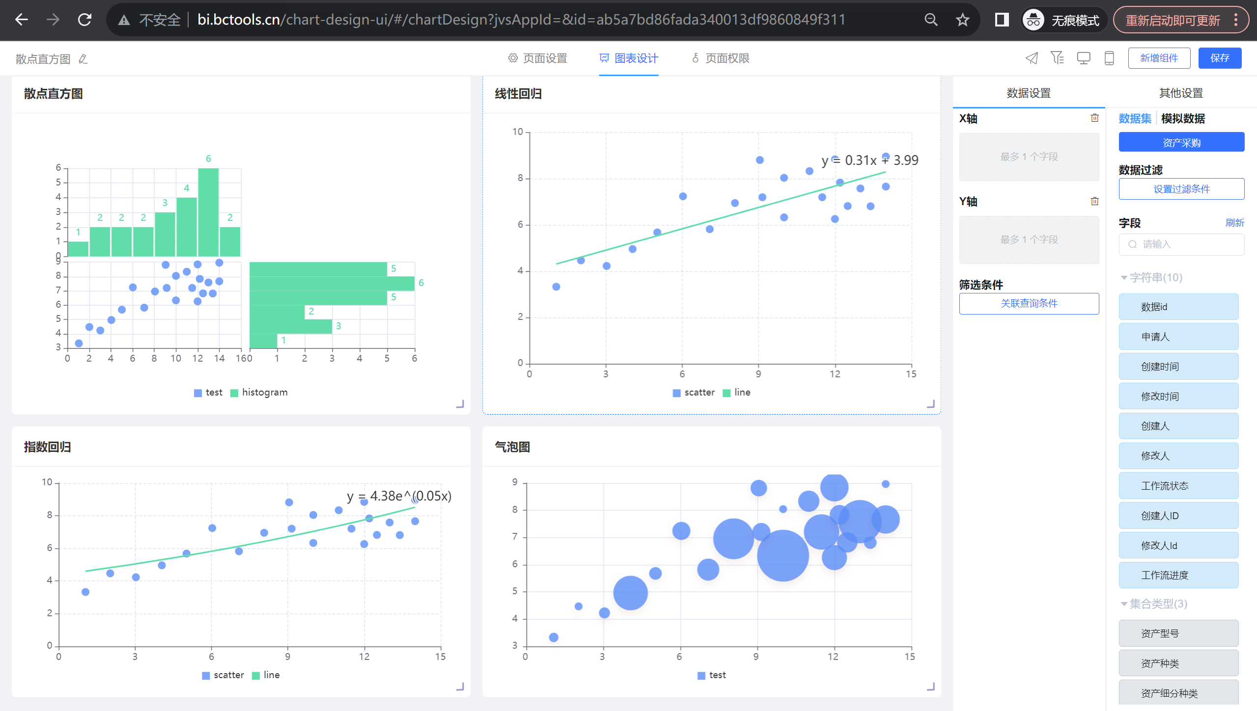Click the 刷新 link next to 字段

tap(1234, 223)
